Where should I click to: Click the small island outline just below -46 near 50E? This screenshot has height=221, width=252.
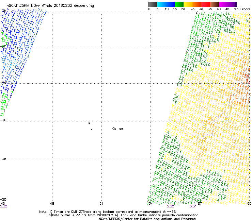click(x=89, y=123)
